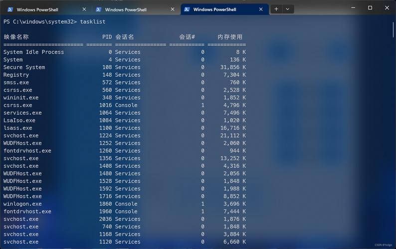Click 'Registry' process name
Viewport: 396px width, 249px height.
(x=16, y=75)
